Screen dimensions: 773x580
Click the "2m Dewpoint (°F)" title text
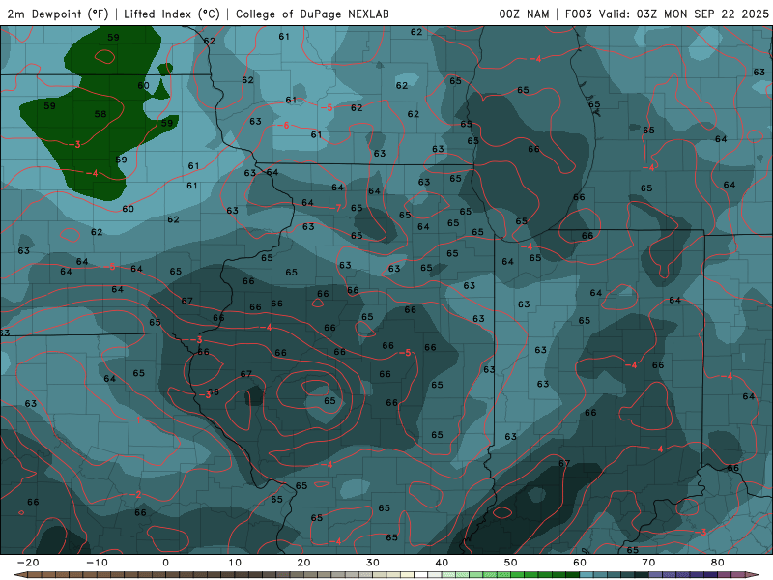click(x=58, y=14)
